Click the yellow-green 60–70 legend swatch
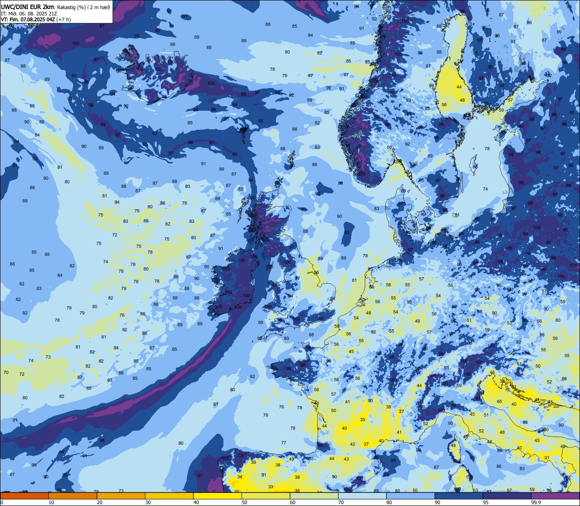This screenshot has height=506, width=580. pyautogui.click(x=314, y=496)
